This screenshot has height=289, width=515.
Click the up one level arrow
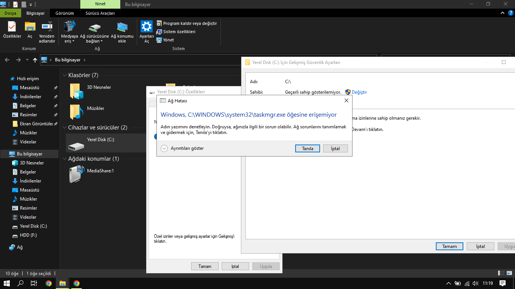35,60
